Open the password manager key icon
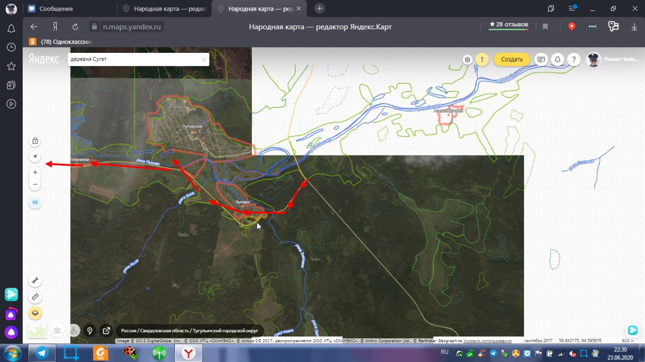645x362 pixels. [613, 27]
